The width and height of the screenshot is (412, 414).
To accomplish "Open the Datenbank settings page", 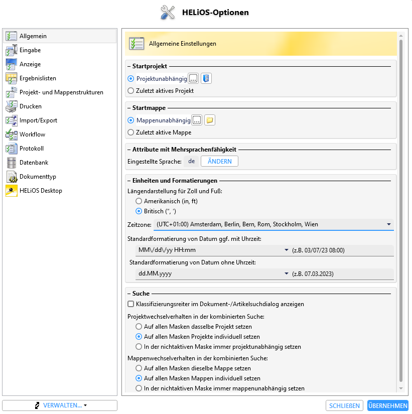I will click(60, 163).
